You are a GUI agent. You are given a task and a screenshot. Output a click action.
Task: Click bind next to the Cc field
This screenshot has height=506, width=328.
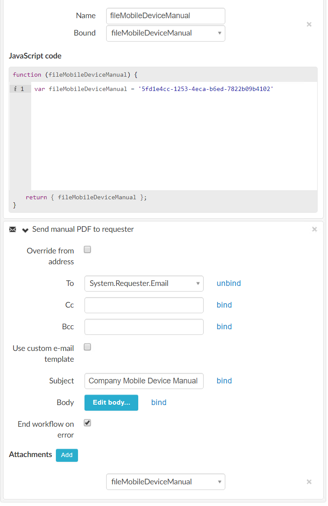coord(224,305)
